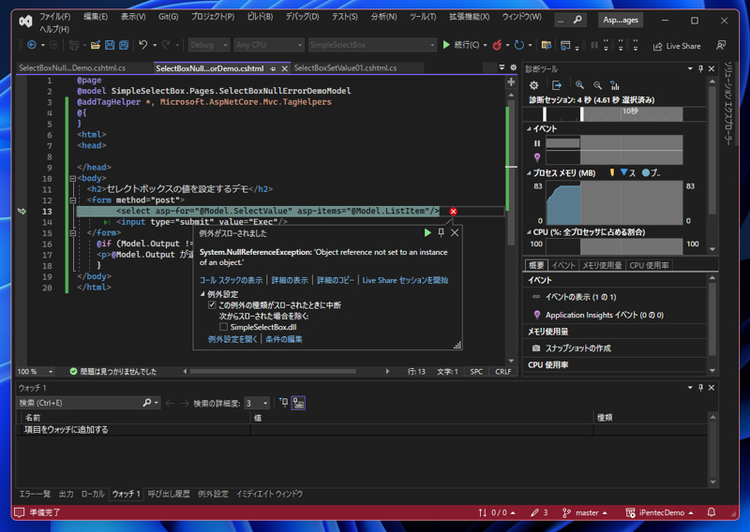Click the notification bell in status bar

pyautogui.click(x=712, y=512)
